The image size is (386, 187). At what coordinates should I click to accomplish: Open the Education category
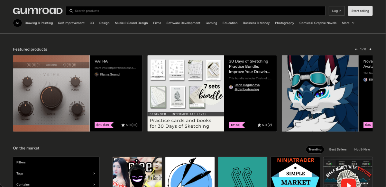click(x=230, y=23)
